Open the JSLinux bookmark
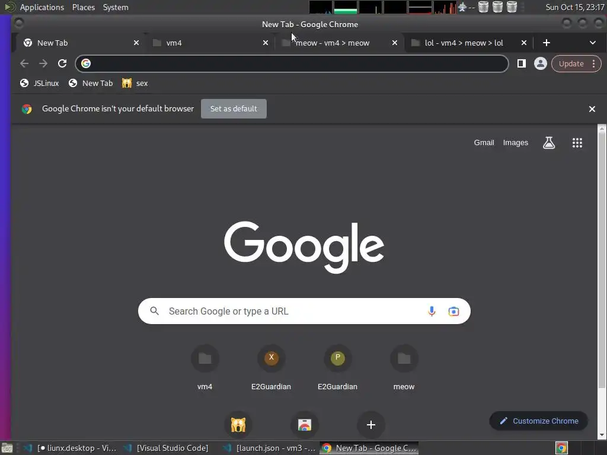Screen dimensions: 607x455 pyautogui.click(x=40, y=83)
